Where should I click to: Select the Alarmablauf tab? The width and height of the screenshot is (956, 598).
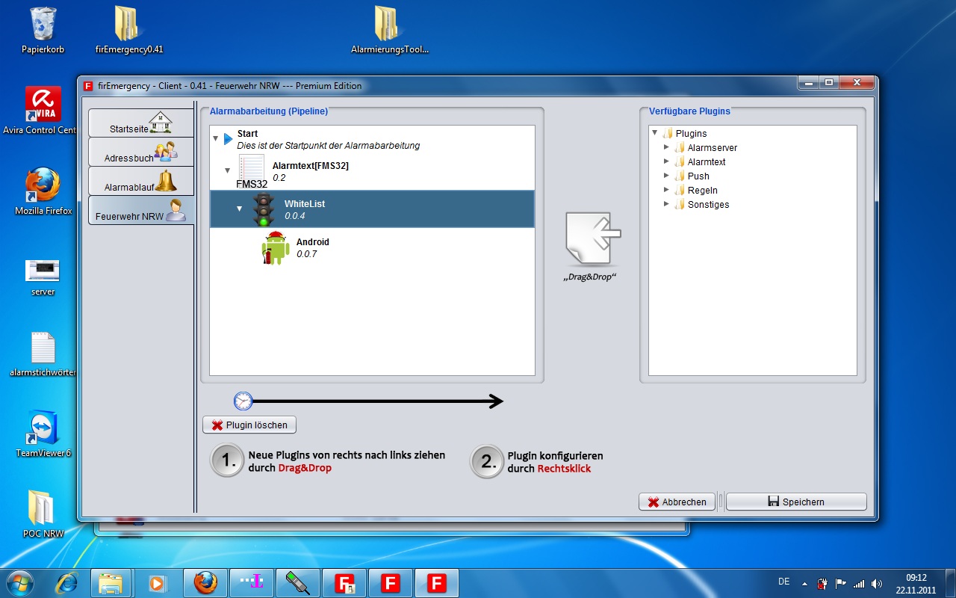[140, 182]
